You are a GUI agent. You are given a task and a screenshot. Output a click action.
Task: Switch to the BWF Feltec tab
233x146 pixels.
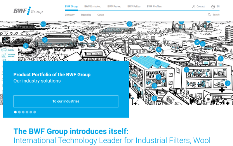pos(134,6)
